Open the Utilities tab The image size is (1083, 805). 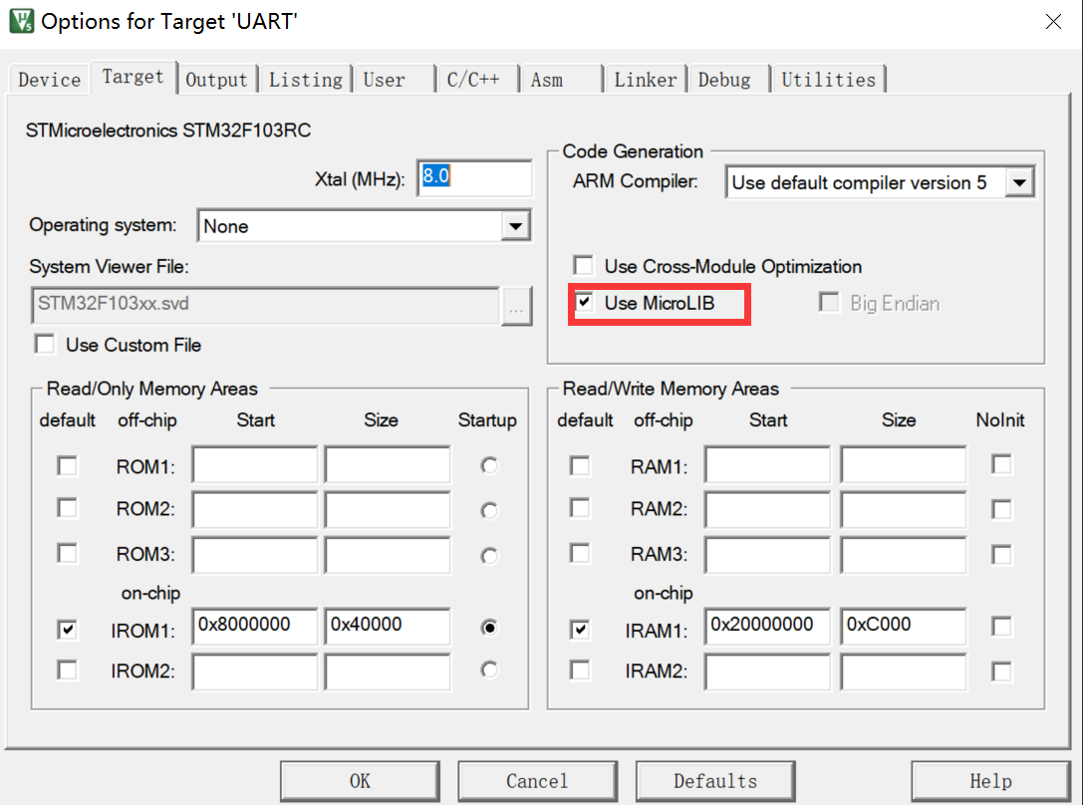[x=828, y=80]
